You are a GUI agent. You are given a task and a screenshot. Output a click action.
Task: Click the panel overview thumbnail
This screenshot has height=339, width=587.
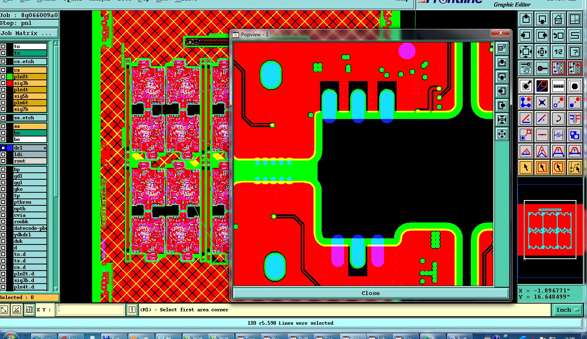pyautogui.click(x=550, y=230)
